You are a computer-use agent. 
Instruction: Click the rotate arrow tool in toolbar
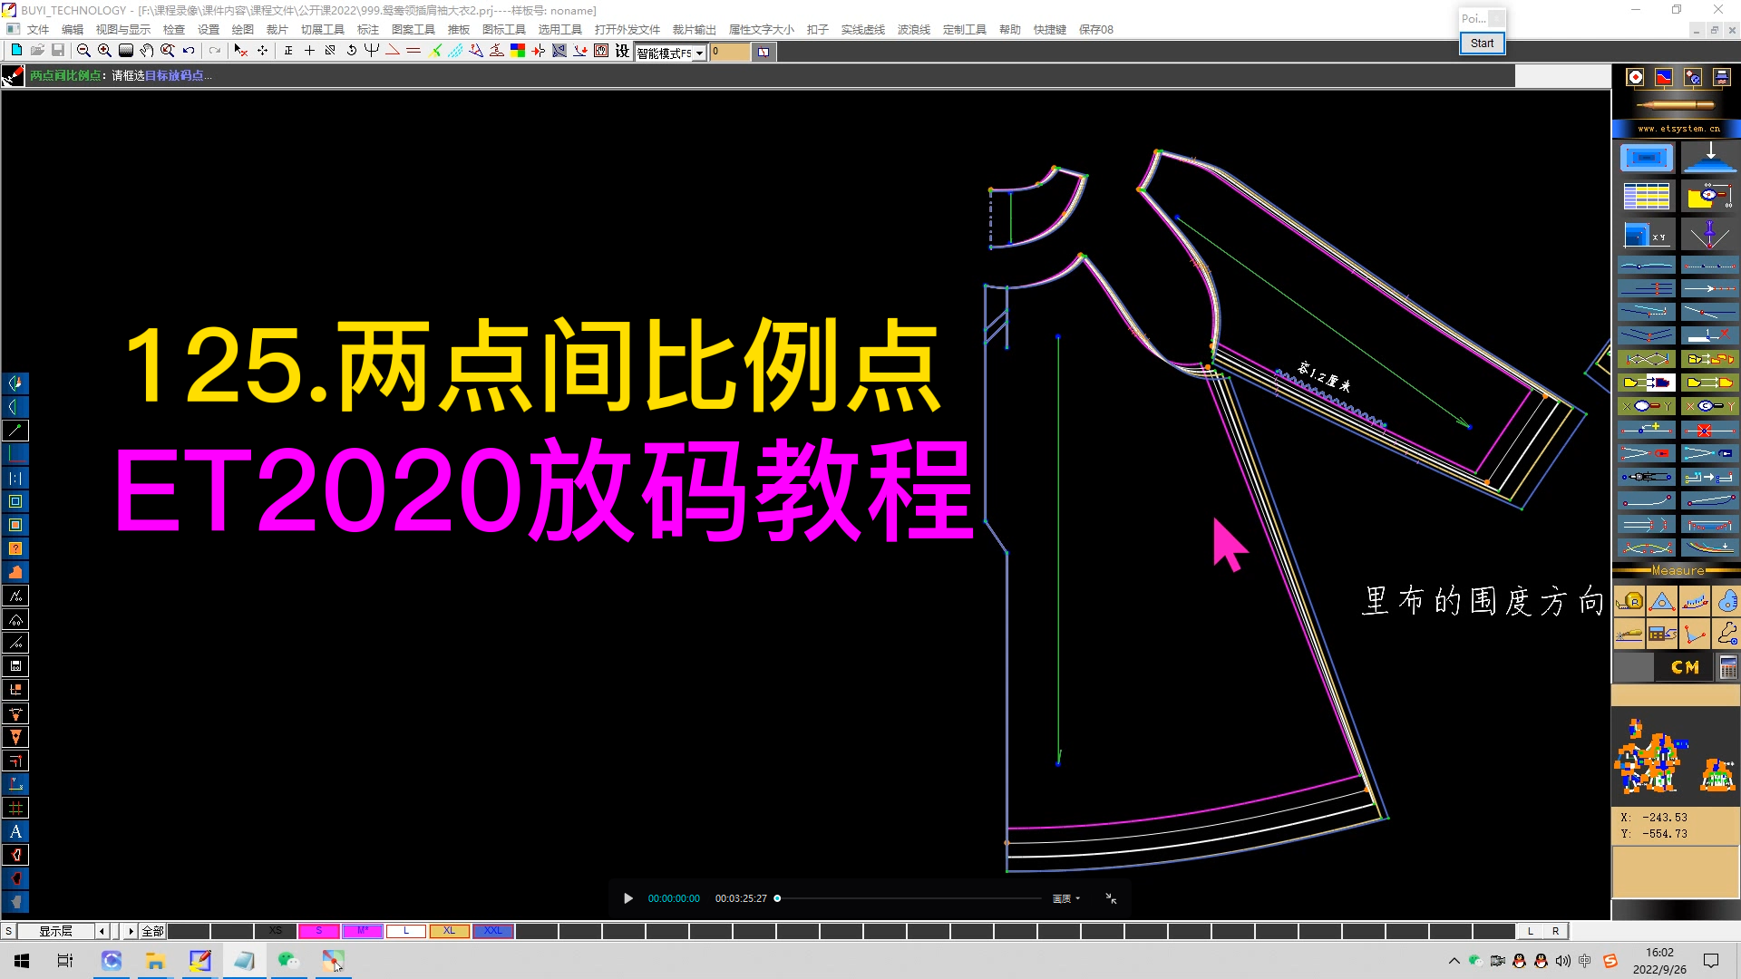point(351,51)
